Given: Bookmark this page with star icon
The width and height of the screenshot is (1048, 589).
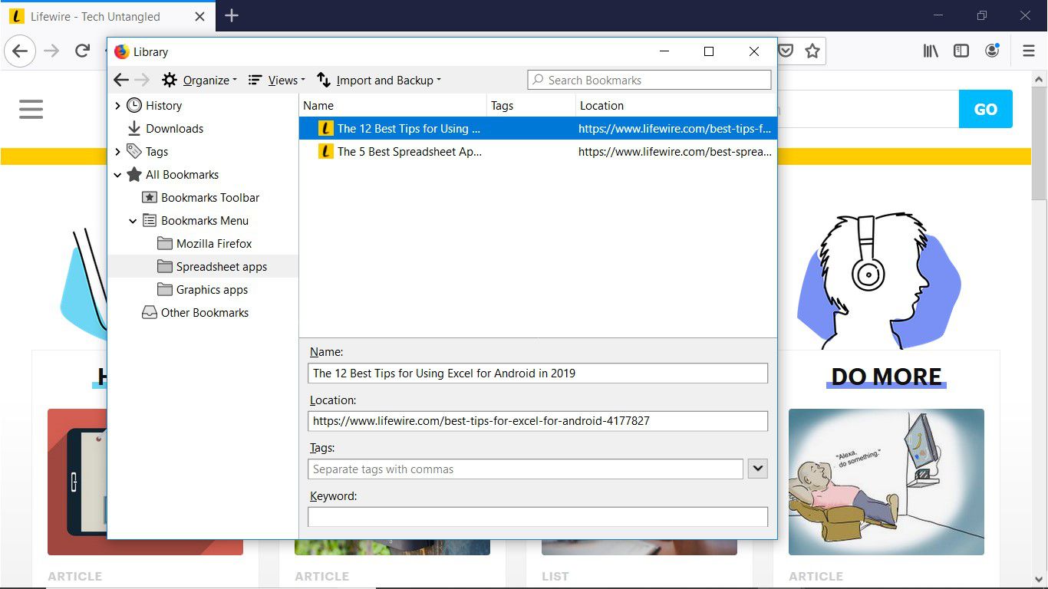Looking at the screenshot, I should point(812,51).
